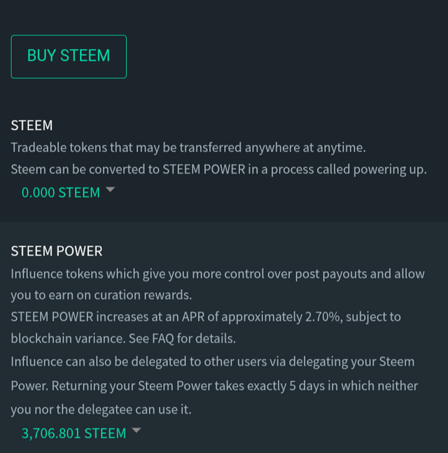Click the 'you to earn on curation rewards' line
This screenshot has width=448, height=453.
(101, 295)
